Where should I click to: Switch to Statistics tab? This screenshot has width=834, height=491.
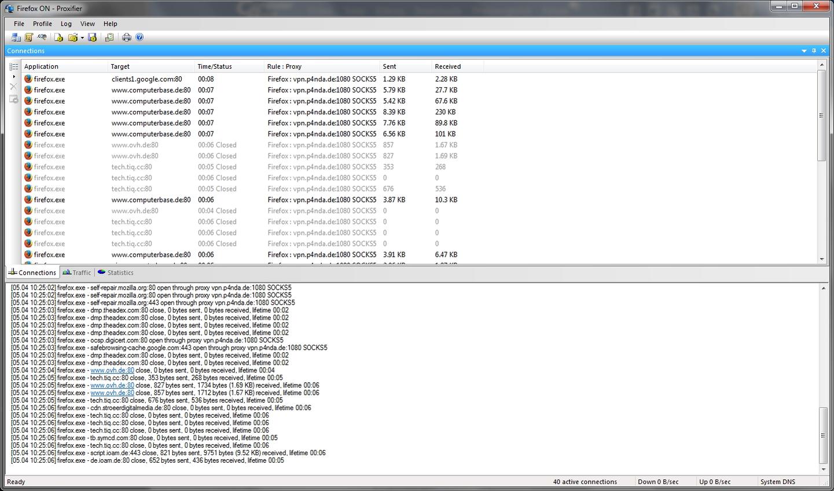pos(115,272)
